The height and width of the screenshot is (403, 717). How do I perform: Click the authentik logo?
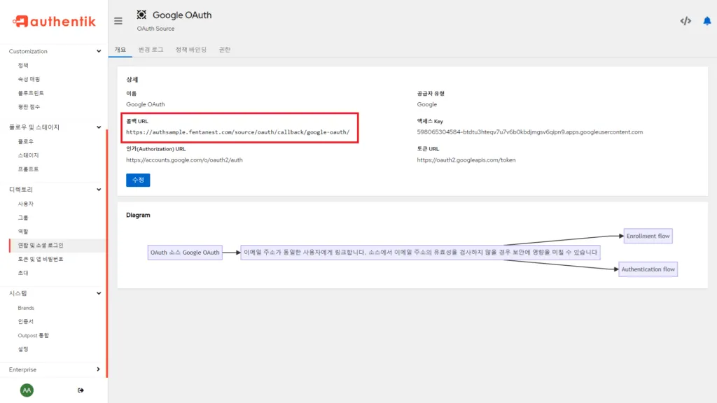pos(54,21)
